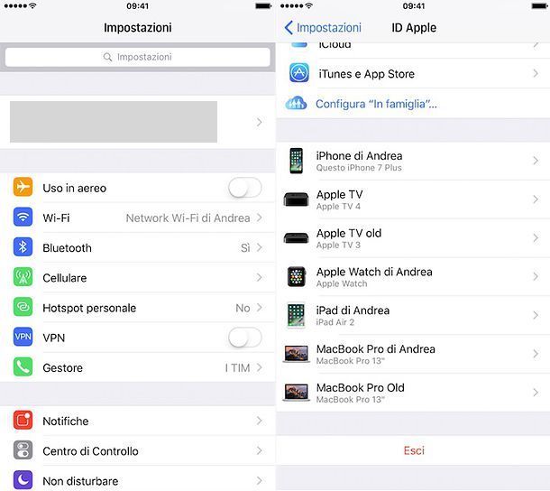Tap the Network Wi-Fi di Andrea value
This screenshot has width=550, height=491.
(188, 218)
